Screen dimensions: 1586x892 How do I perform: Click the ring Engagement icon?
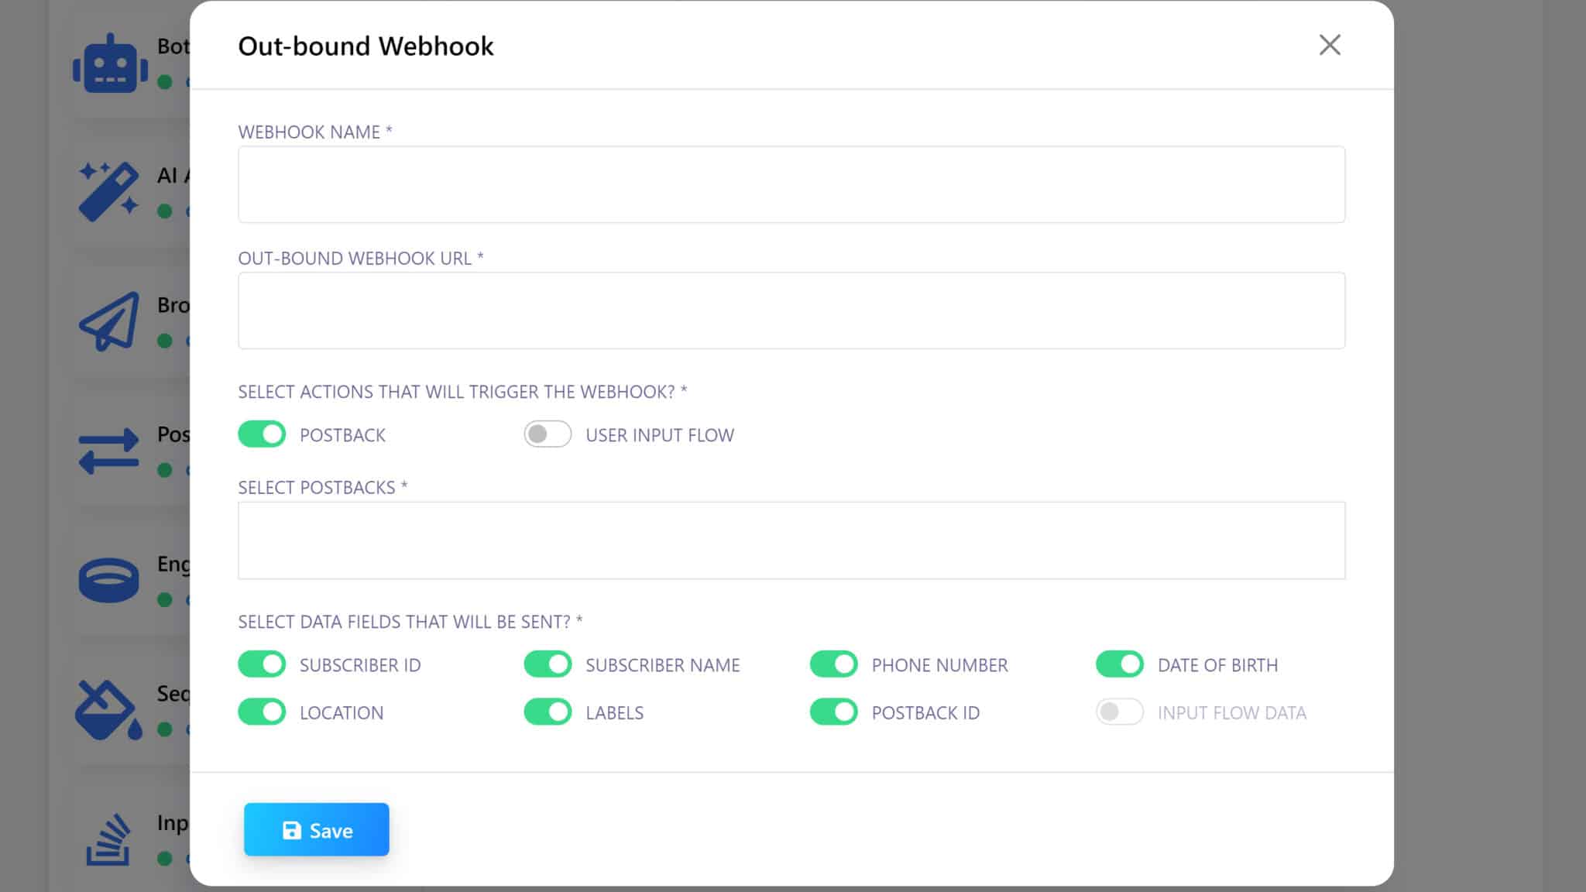[x=108, y=579]
